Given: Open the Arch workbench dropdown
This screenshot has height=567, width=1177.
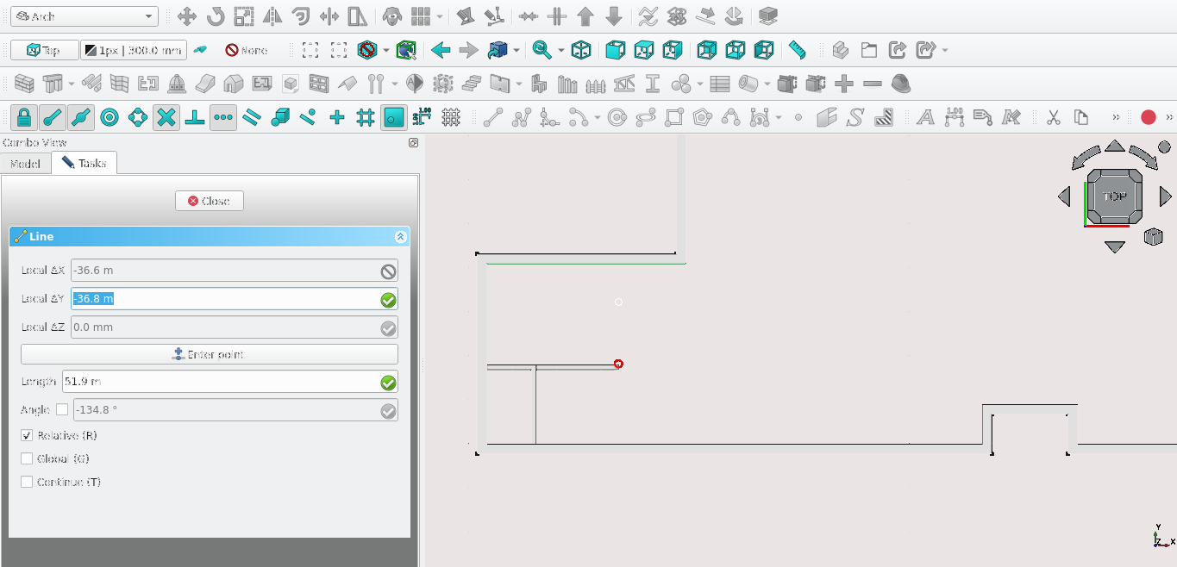Looking at the screenshot, I should 84,16.
